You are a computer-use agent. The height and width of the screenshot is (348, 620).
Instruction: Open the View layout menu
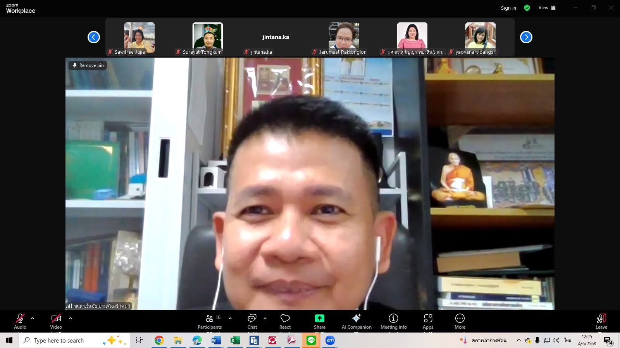[547, 8]
